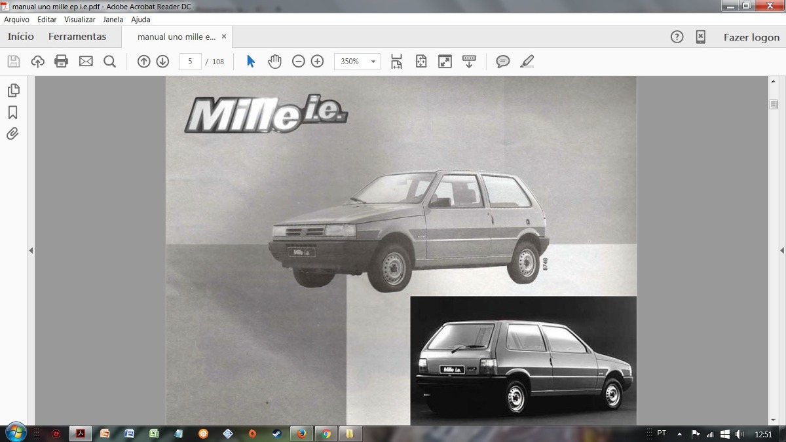Click the PT language indicator
Viewport: 786px width, 442px height.
(662, 433)
